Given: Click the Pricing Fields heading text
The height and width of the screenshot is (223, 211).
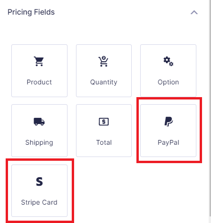Looking at the screenshot, I should pyautogui.click(x=31, y=12).
